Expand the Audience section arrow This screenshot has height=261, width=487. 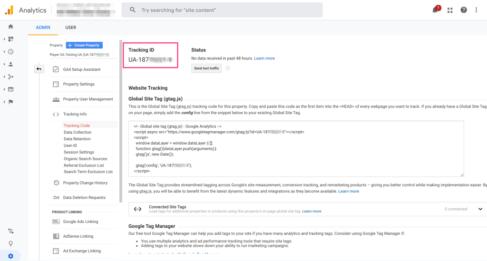coord(4,64)
